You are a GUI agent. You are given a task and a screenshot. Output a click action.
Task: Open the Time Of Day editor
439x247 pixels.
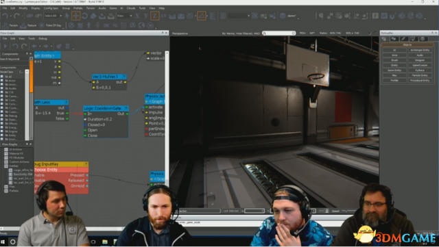(x=50, y=25)
